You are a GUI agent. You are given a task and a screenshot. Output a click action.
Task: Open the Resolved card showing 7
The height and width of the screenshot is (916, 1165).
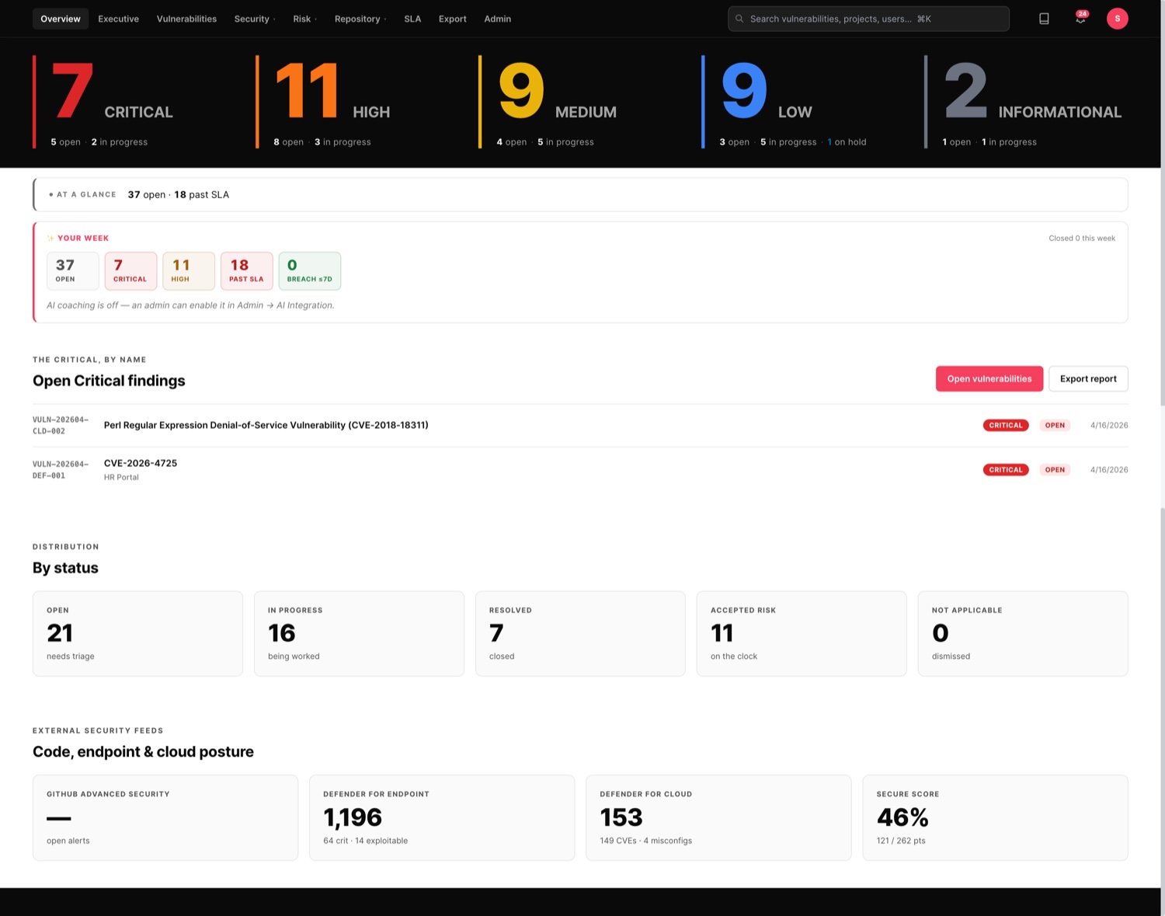coord(580,633)
